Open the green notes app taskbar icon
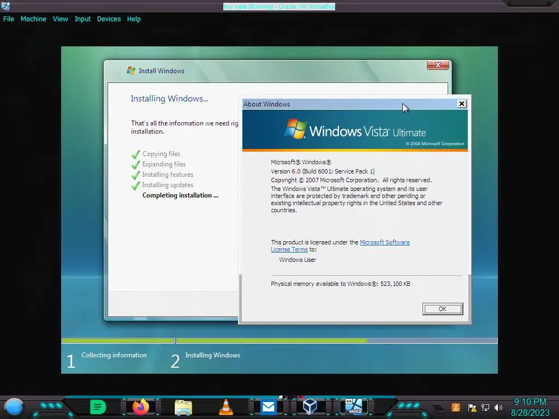This screenshot has width=559, height=419. point(98,407)
